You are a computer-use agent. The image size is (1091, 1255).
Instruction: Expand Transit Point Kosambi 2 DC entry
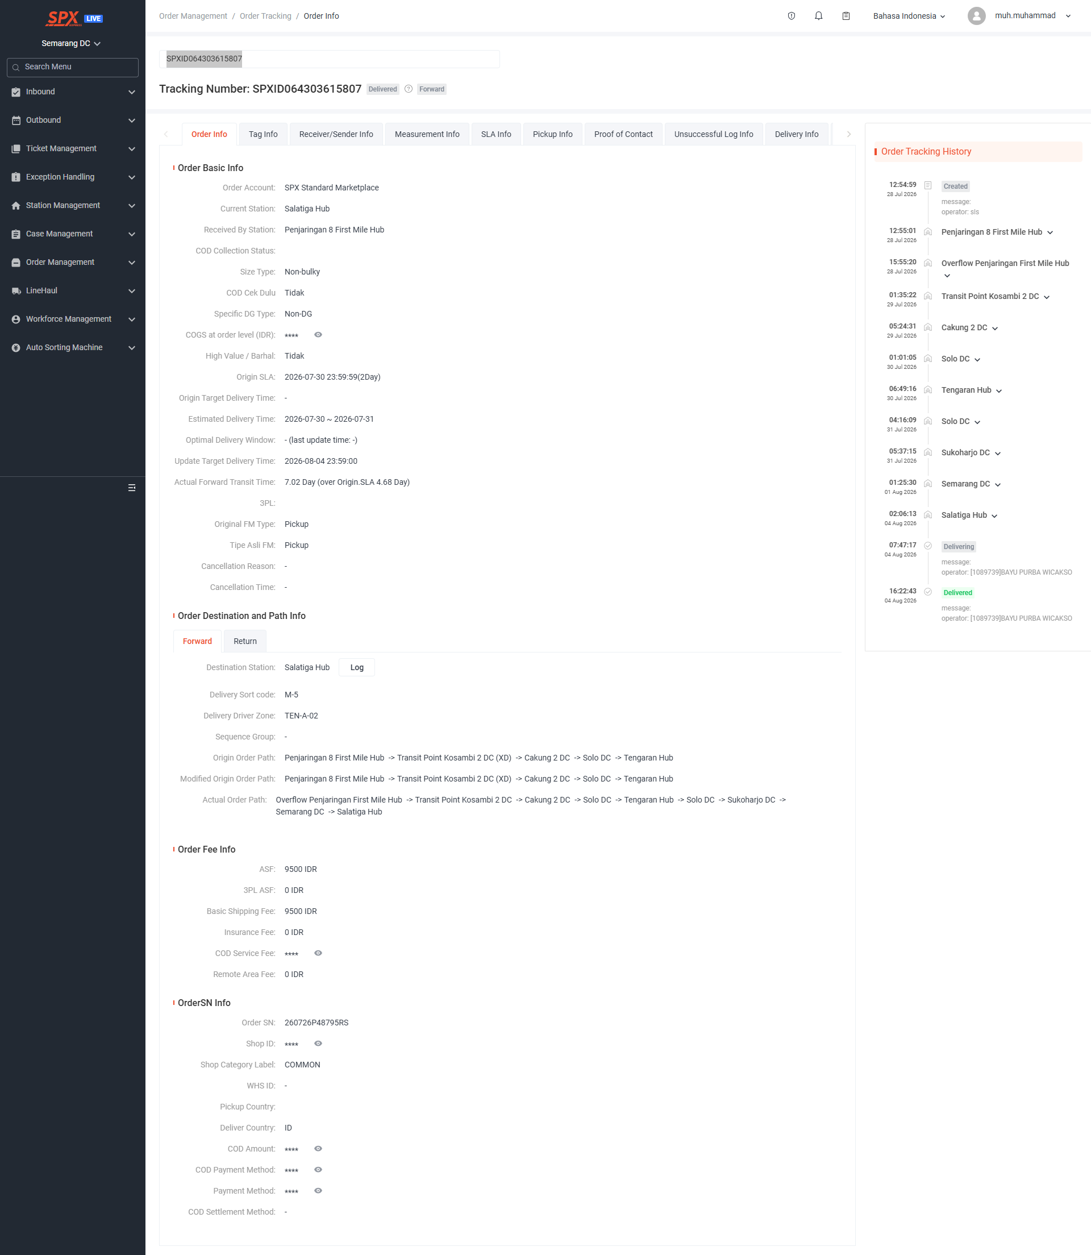point(1047,297)
